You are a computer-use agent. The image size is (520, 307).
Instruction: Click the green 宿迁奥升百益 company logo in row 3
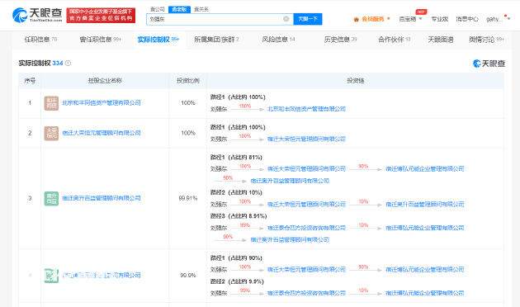pyautogui.click(x=51, y=198)
